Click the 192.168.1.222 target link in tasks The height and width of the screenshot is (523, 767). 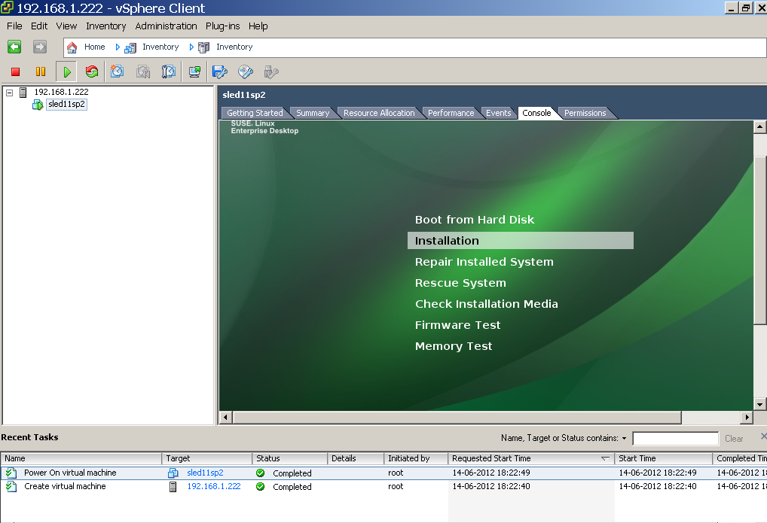coord(214,486)
